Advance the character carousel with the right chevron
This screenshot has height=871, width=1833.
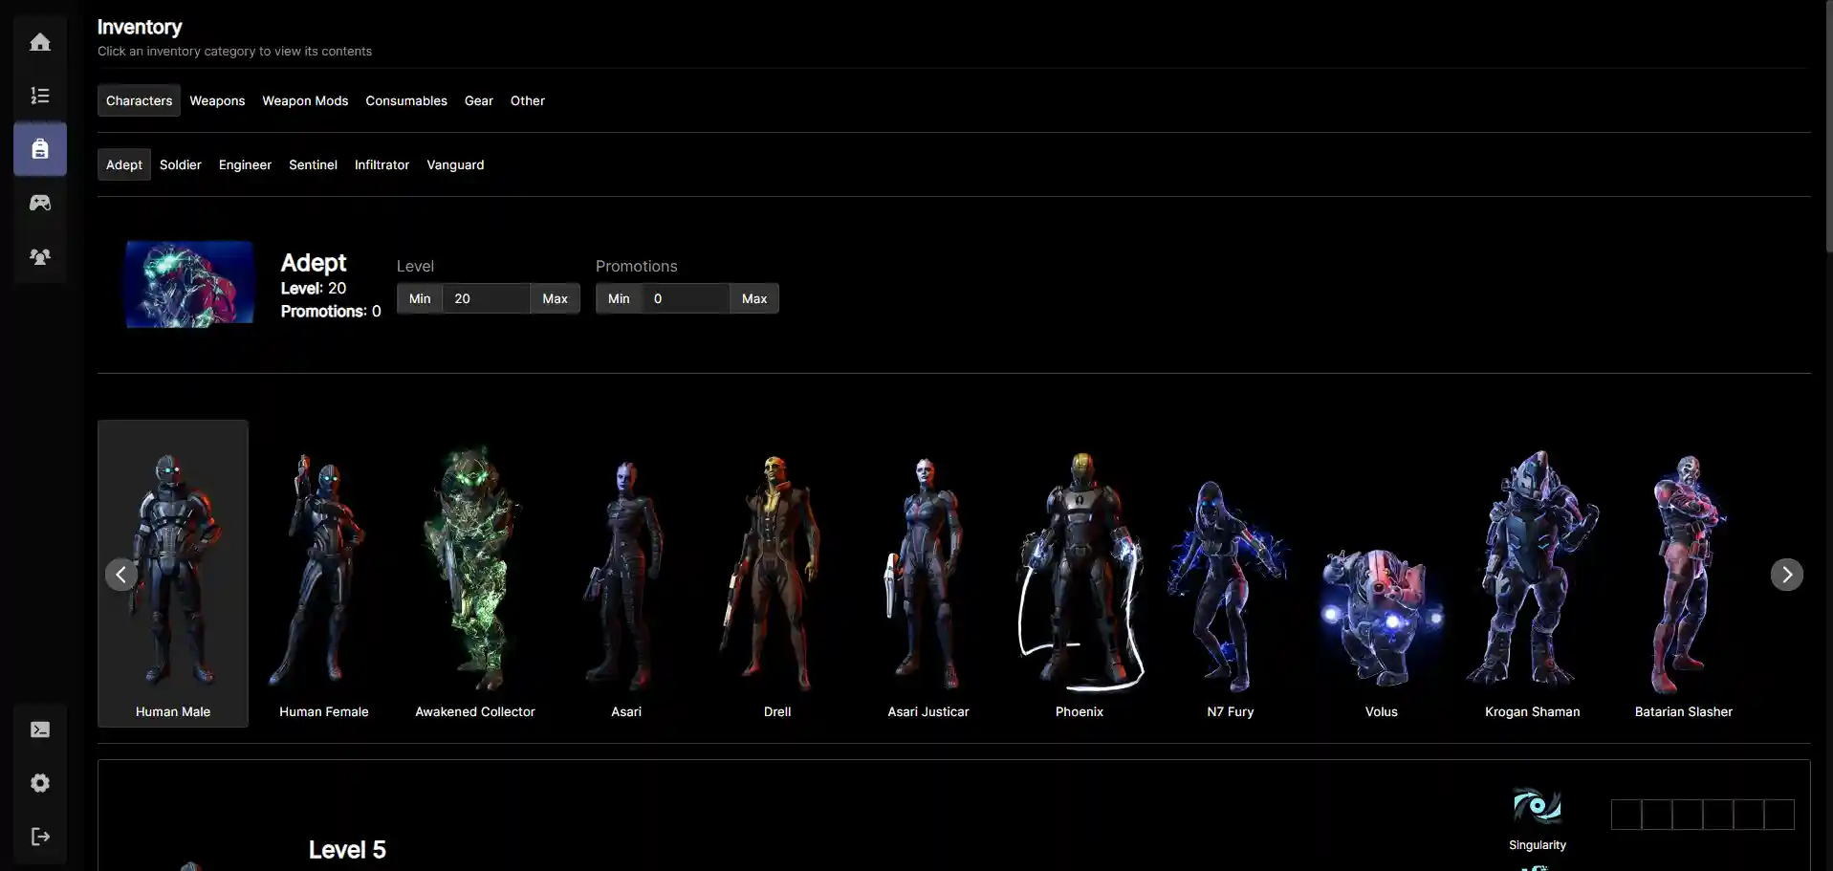click(x=1787, y=574)
